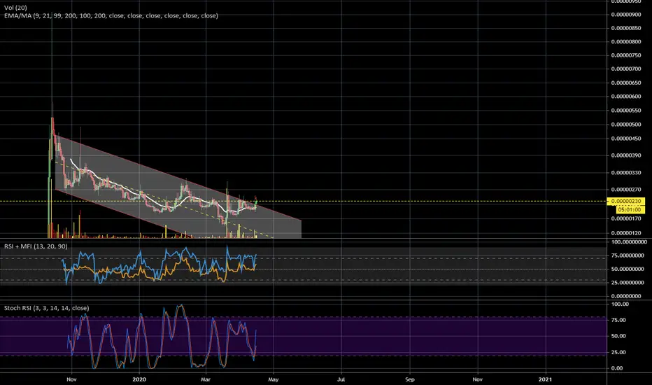652x385 pixels.
Task: Click the 0.00000500 price axis label
Action: tap(626, 125)
